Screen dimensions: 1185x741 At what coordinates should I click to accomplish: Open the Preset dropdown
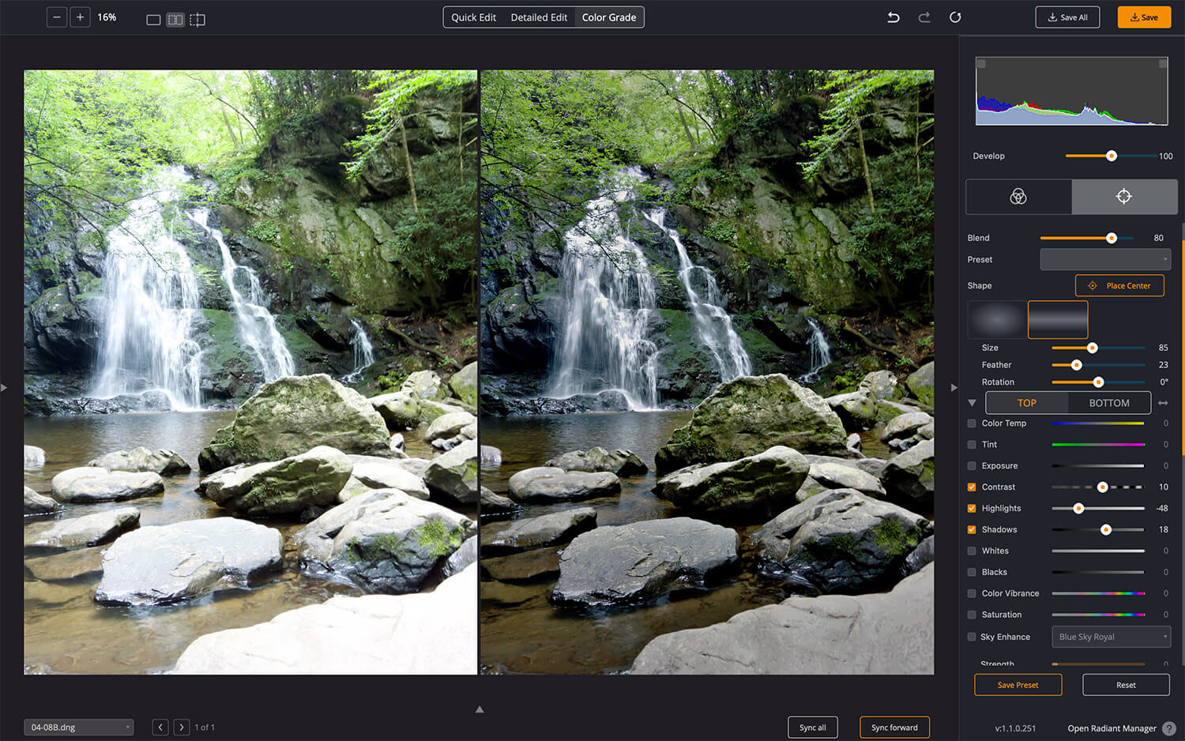coord(1104,259)
